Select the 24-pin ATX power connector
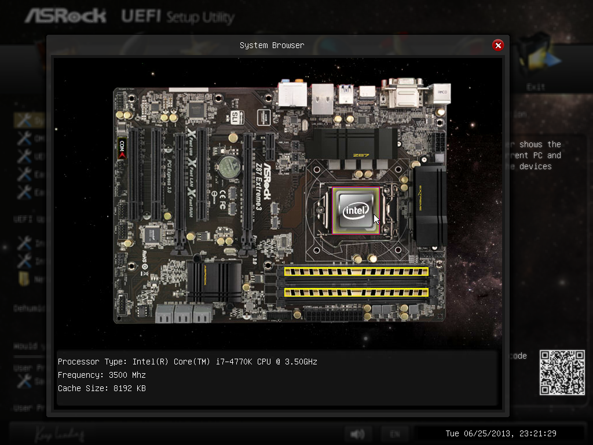This screenshot has width=593, height=445. coord(334,315)
